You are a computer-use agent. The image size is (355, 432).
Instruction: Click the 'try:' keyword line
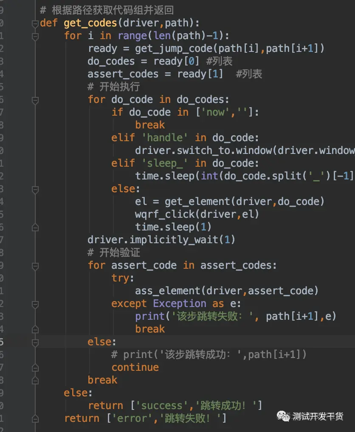[123, 278]
